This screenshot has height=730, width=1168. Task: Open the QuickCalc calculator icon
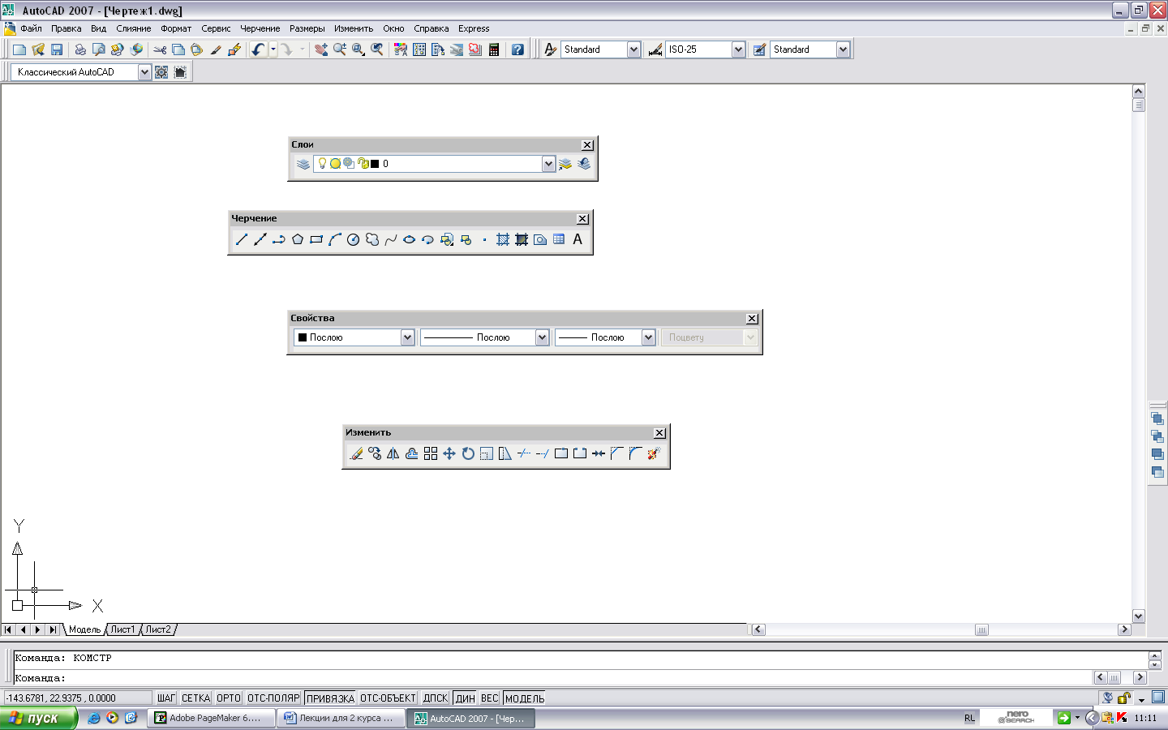coord(494,49)
